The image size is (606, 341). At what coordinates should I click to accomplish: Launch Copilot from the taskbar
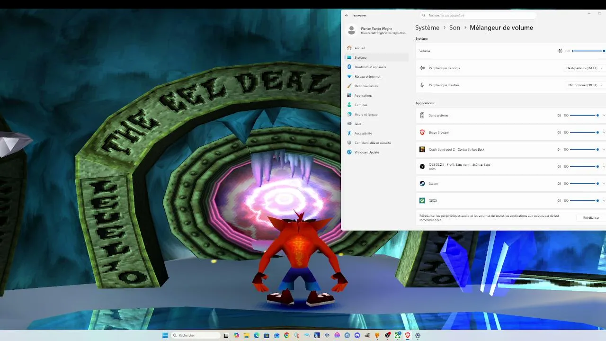(237, 335)
